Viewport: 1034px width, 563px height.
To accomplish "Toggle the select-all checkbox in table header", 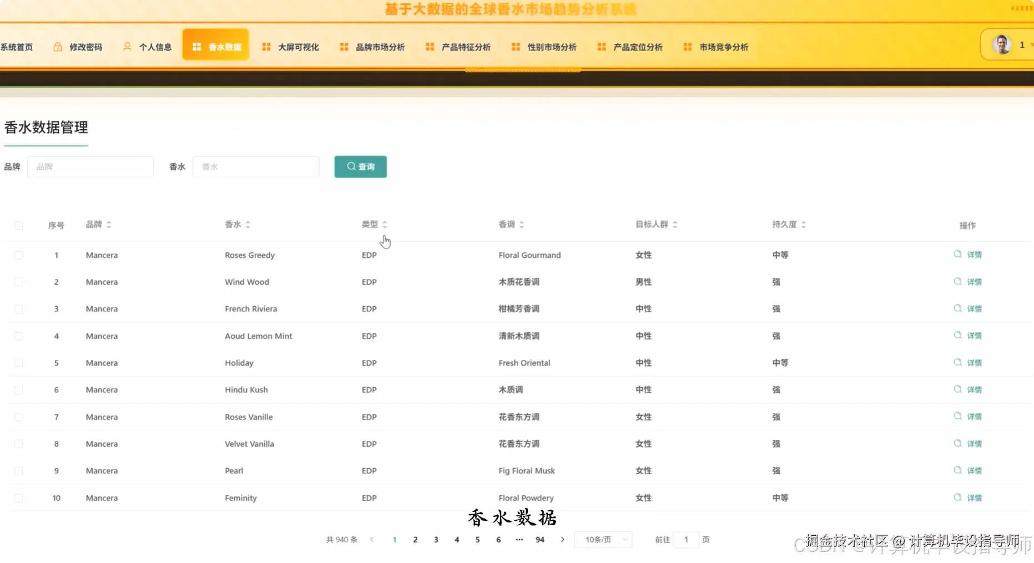I will tap(19, 225).
